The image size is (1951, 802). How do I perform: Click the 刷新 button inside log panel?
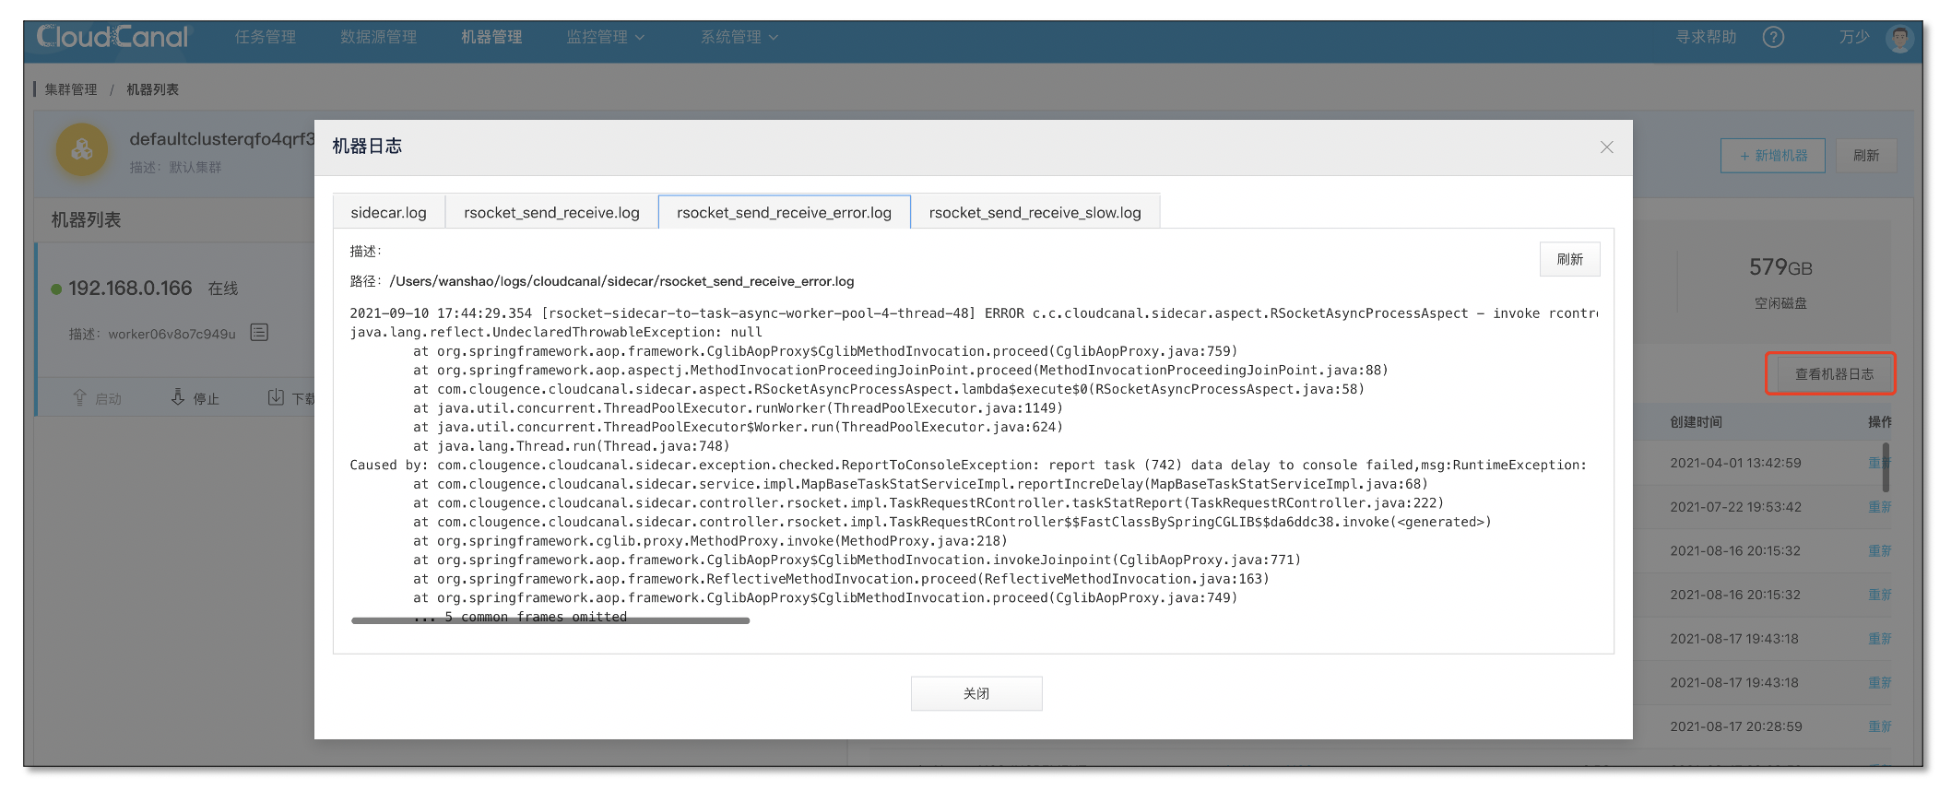(x=1569, y=259)
